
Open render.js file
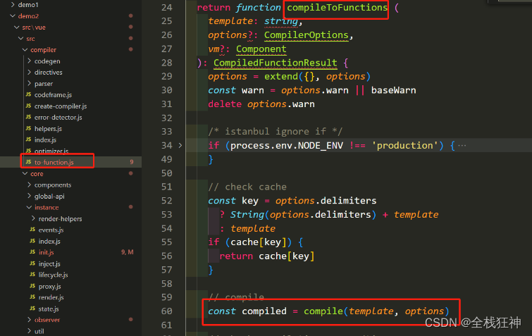point(51,297)
